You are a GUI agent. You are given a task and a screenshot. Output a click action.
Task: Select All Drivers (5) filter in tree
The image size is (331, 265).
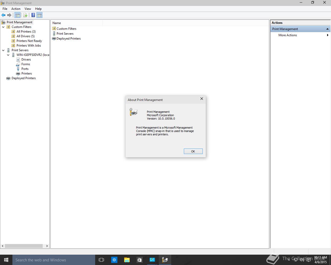(x=25, y=36)
